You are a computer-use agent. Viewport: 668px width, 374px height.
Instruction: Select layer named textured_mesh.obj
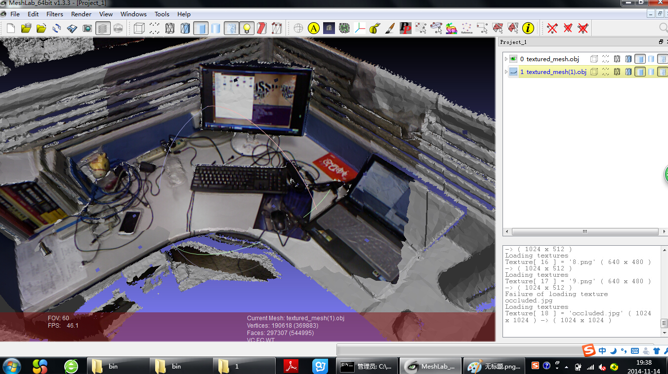552,59
